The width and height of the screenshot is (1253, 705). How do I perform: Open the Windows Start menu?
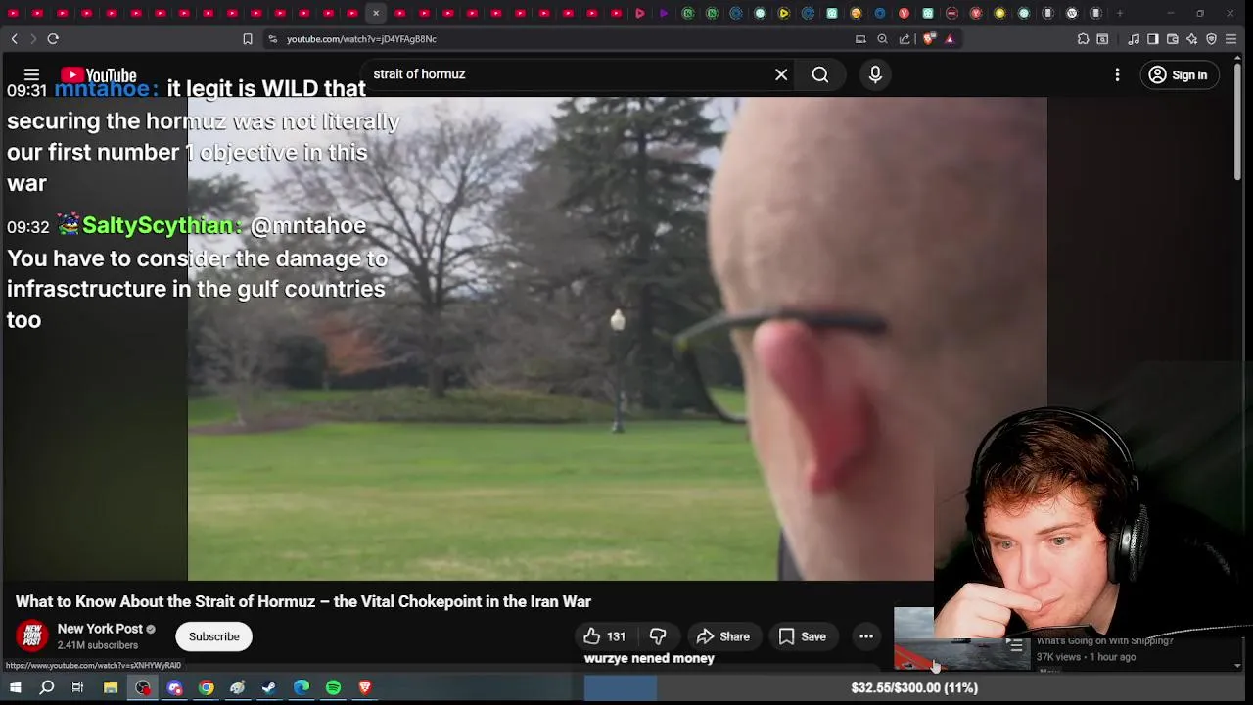tap(15, 687)
